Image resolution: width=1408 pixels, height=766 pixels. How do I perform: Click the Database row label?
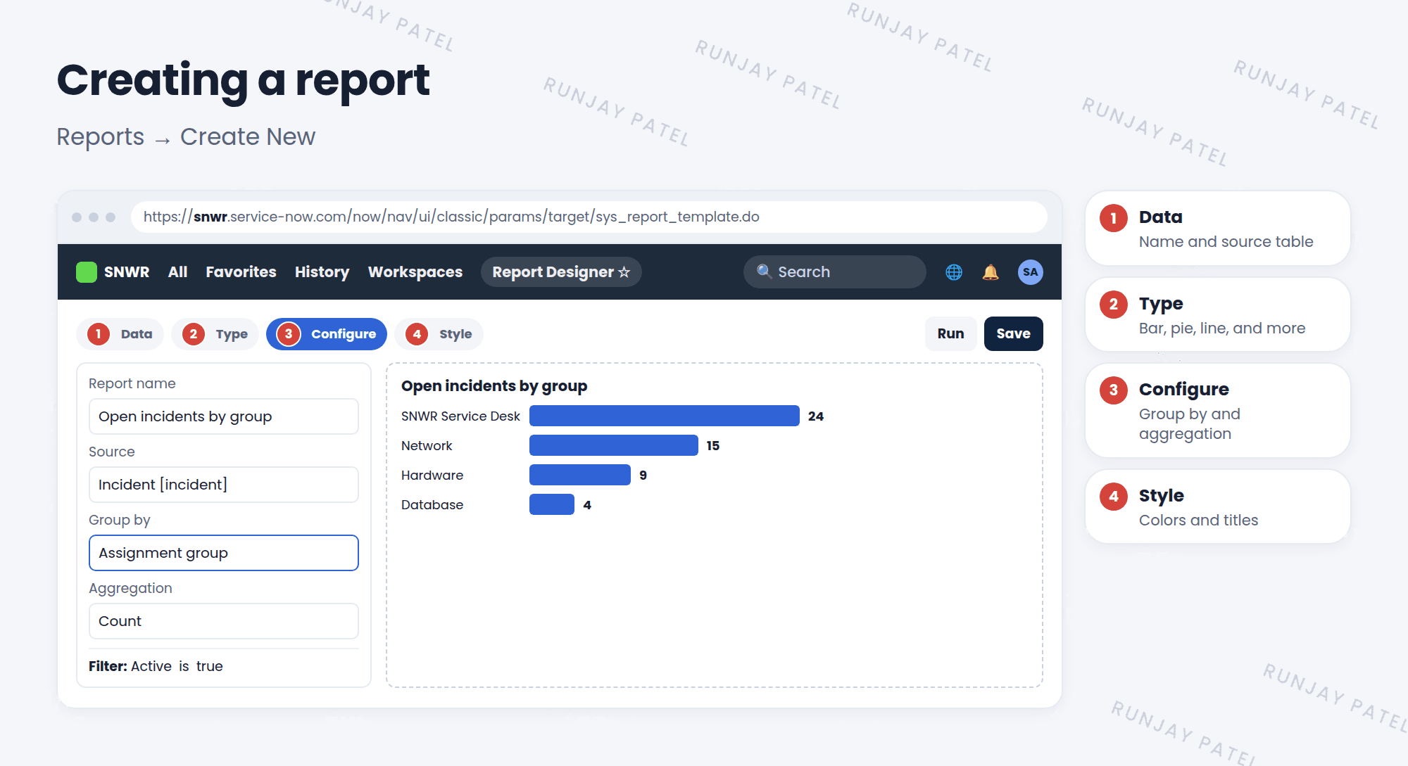pyautogui.click(x=432, y=505)
